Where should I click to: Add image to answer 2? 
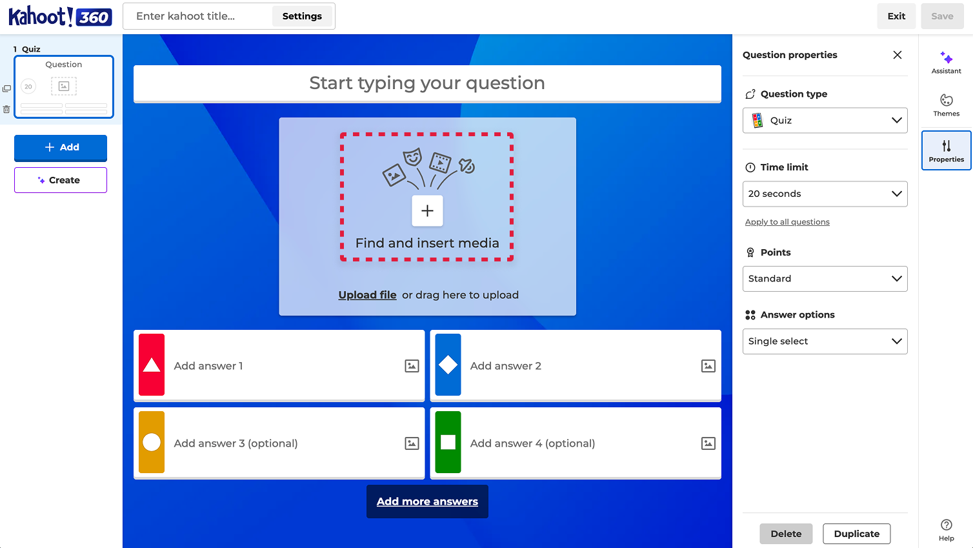[708, 366]
